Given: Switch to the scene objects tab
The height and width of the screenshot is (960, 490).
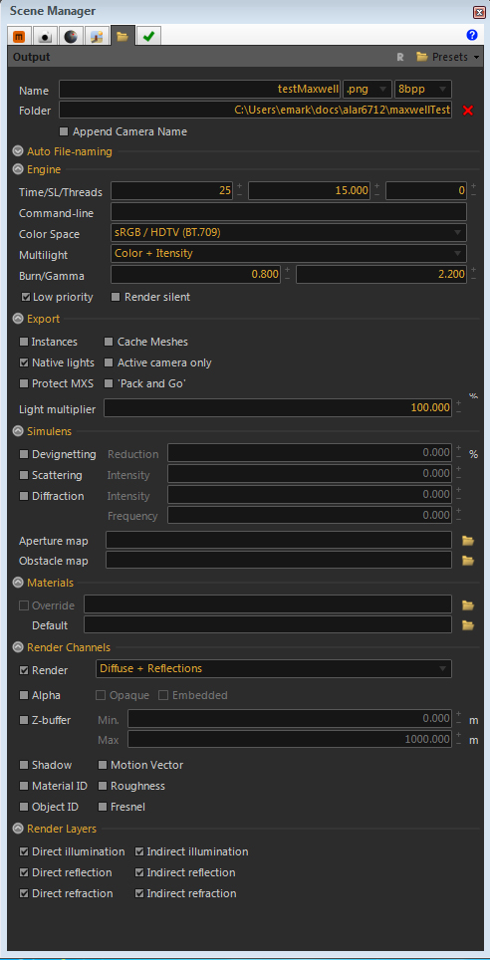Looking at the screenshot, I should point(97,37).
